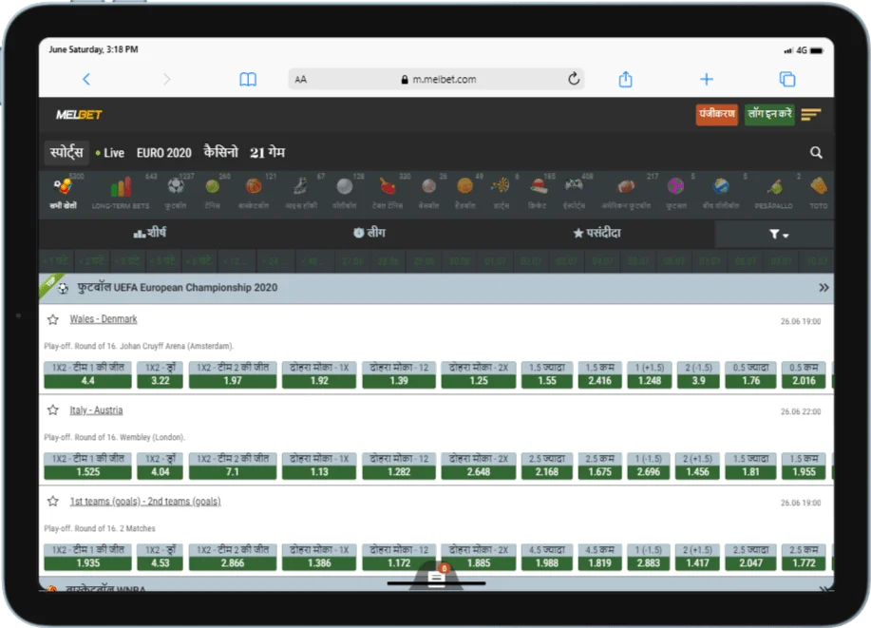
Task: Click the orange पंजीकरण registration button
Action: [716, 115]
